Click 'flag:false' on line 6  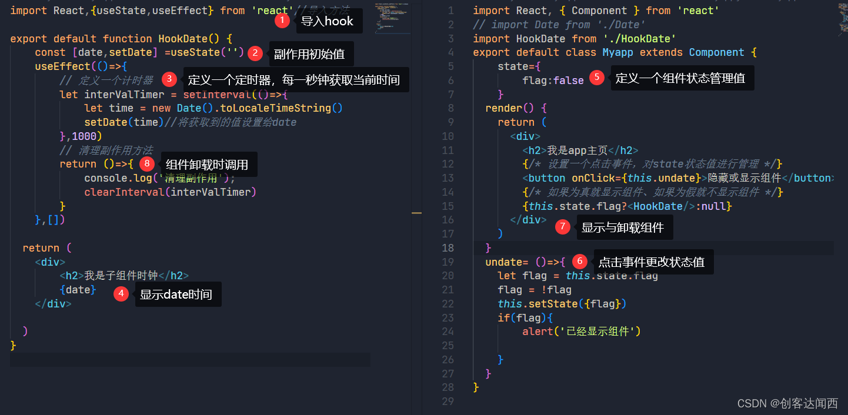(553, 81)
